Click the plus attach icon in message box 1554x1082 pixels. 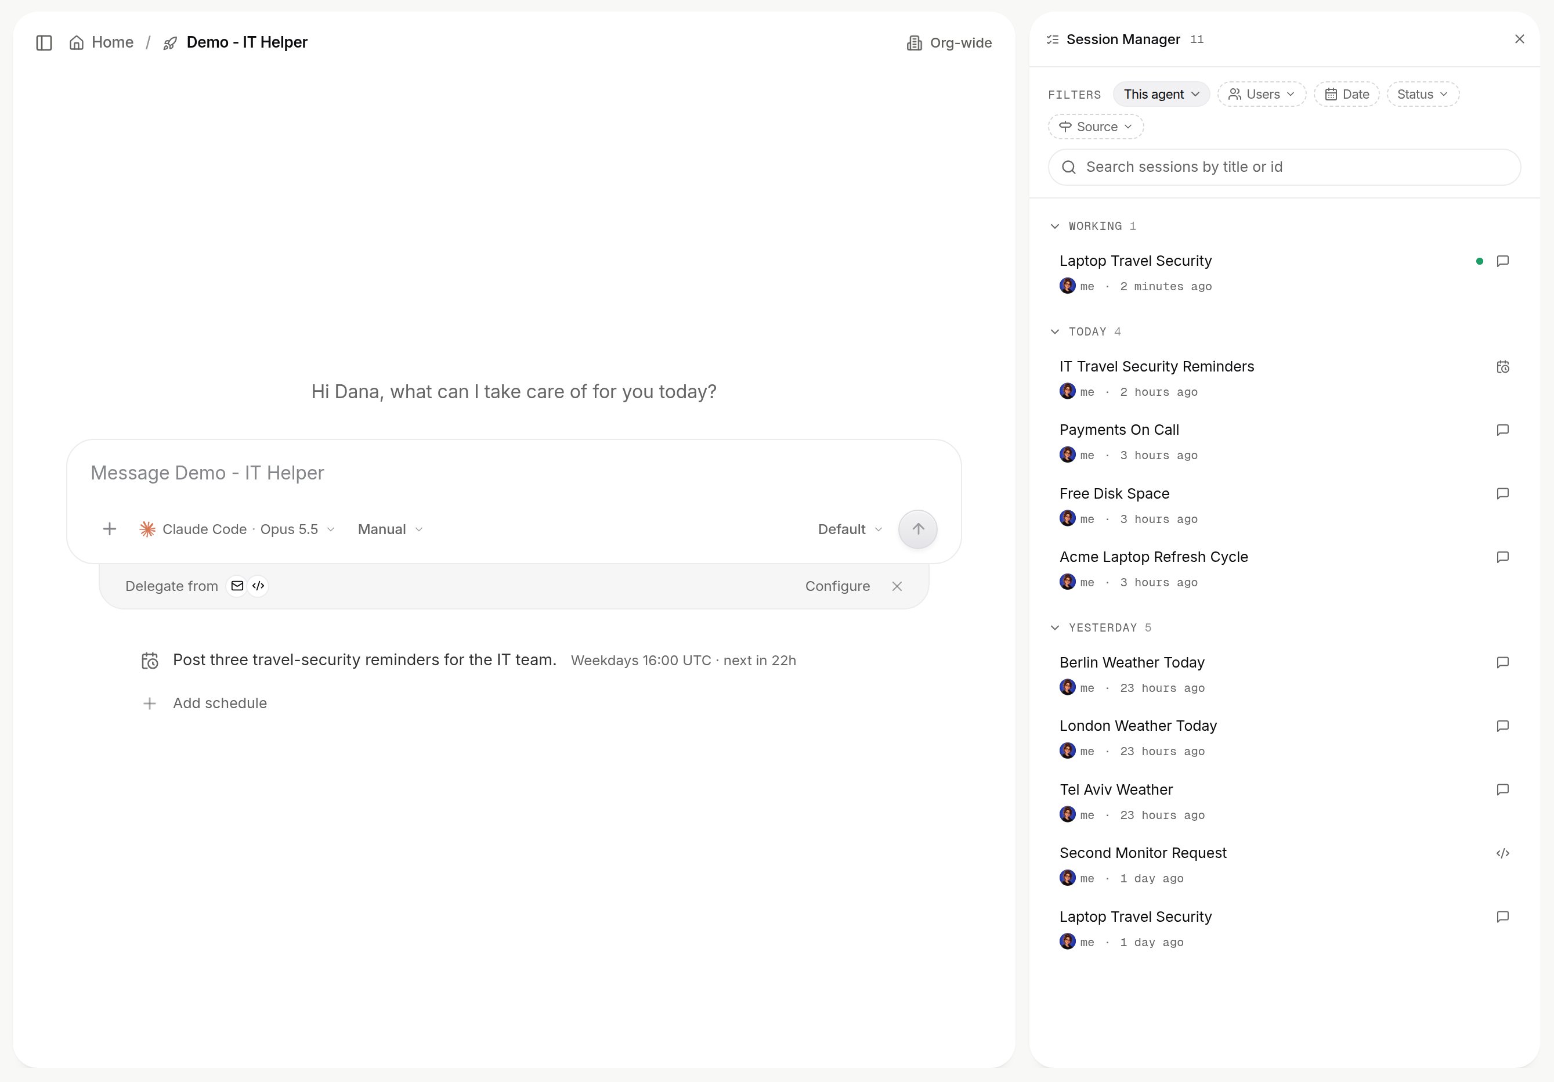point(110,529)
